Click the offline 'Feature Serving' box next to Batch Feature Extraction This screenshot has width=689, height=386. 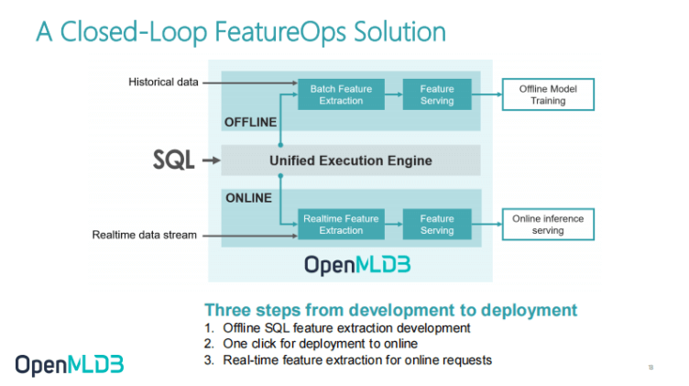pyautogui.click(x=437, y=94)
